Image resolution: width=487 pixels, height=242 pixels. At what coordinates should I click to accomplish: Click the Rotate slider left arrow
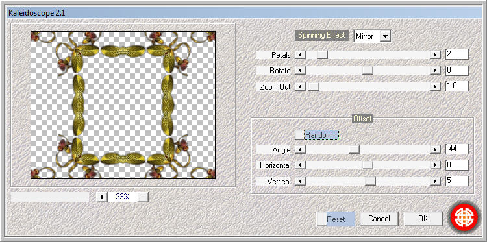click(x=300, y=71)
